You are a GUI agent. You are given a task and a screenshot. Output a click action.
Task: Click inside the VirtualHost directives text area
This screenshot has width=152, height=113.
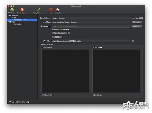tap(65, 71)
